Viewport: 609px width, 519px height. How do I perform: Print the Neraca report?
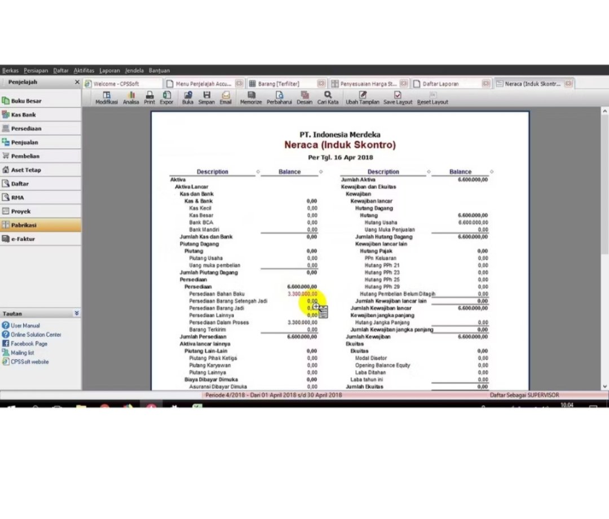[149, 98]
